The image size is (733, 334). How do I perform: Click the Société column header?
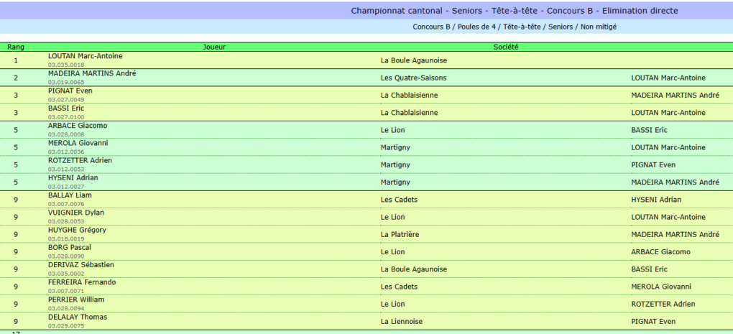tap(506, 47)
